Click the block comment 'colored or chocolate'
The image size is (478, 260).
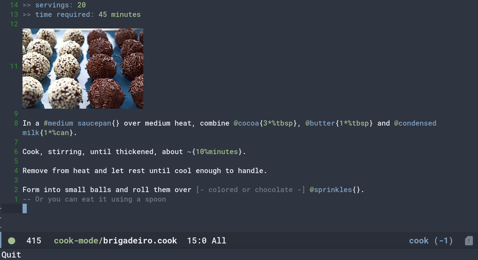(251, 190)
